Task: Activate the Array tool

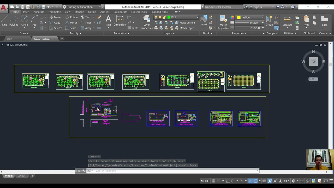Action: tap(86, 28)
